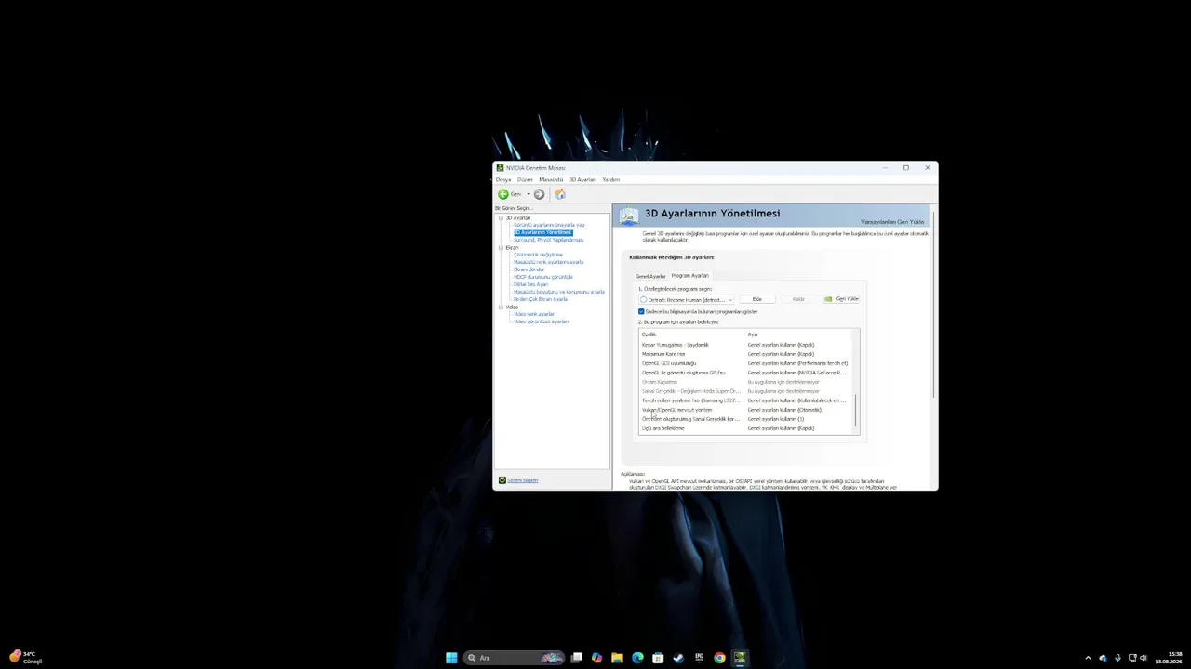The image size is (1191, 669).
Task: Click the Vulkan/OpenGL setting value (Otomatik)
Action: (x=784, y=410)
